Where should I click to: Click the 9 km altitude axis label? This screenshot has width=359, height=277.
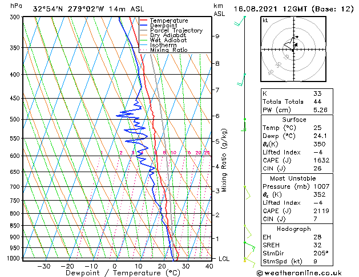click(217, 36)
